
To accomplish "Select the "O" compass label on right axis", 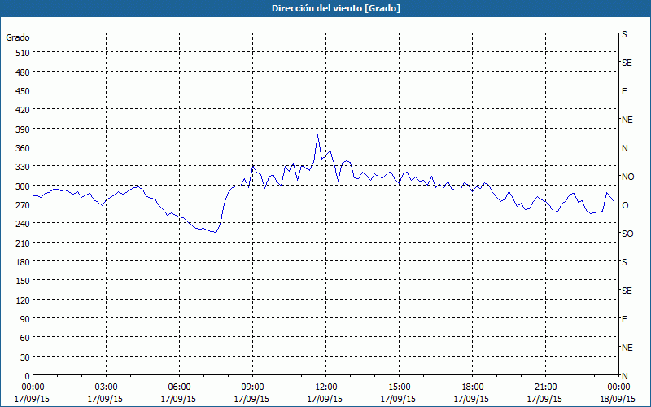I will tap(625, 205).
